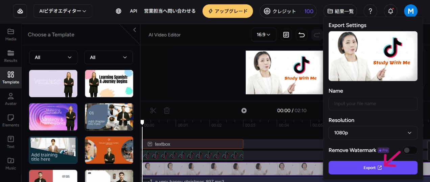Screen dimensions: 430x182
Task: Switch to the Media sidebar tab
Action: pos(11,35)
